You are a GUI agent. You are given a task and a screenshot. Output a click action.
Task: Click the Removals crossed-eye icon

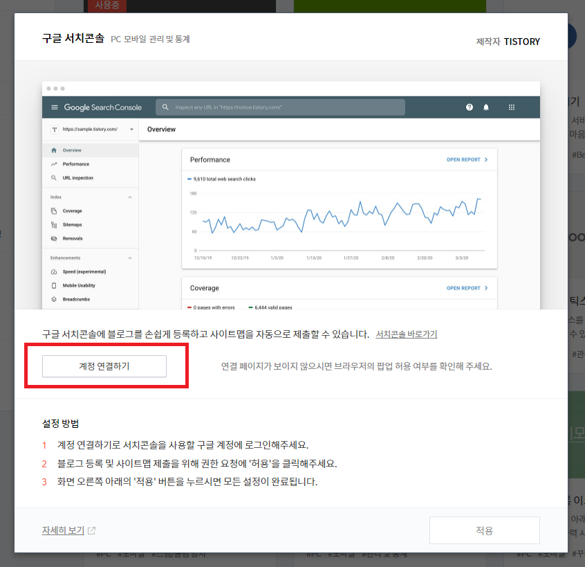pos(54,239)
